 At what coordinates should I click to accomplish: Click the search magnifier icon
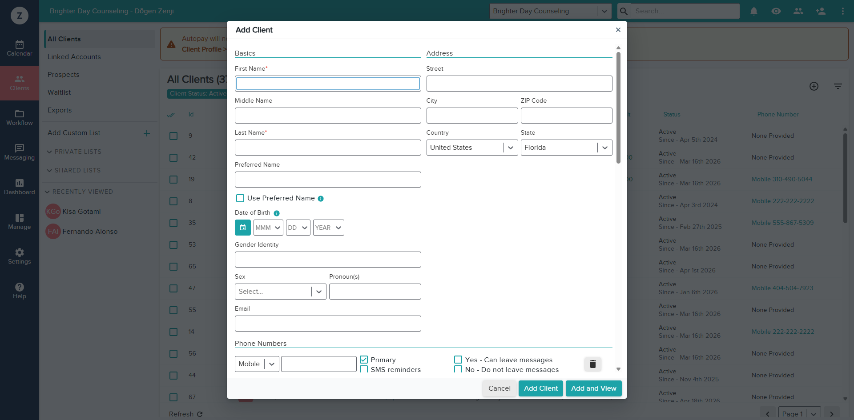pos(624,11)
